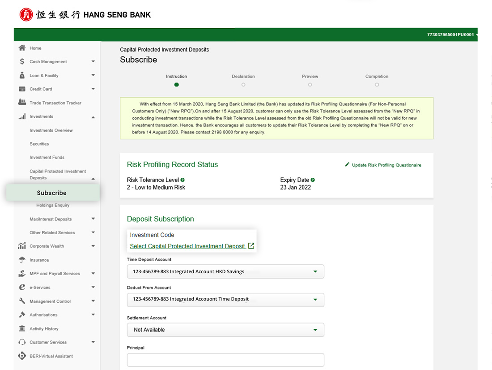Image resolution: width=492 pixels, height=370 pixels.
Task: Open the Insurance menu item
Action: tap(39, 260)
